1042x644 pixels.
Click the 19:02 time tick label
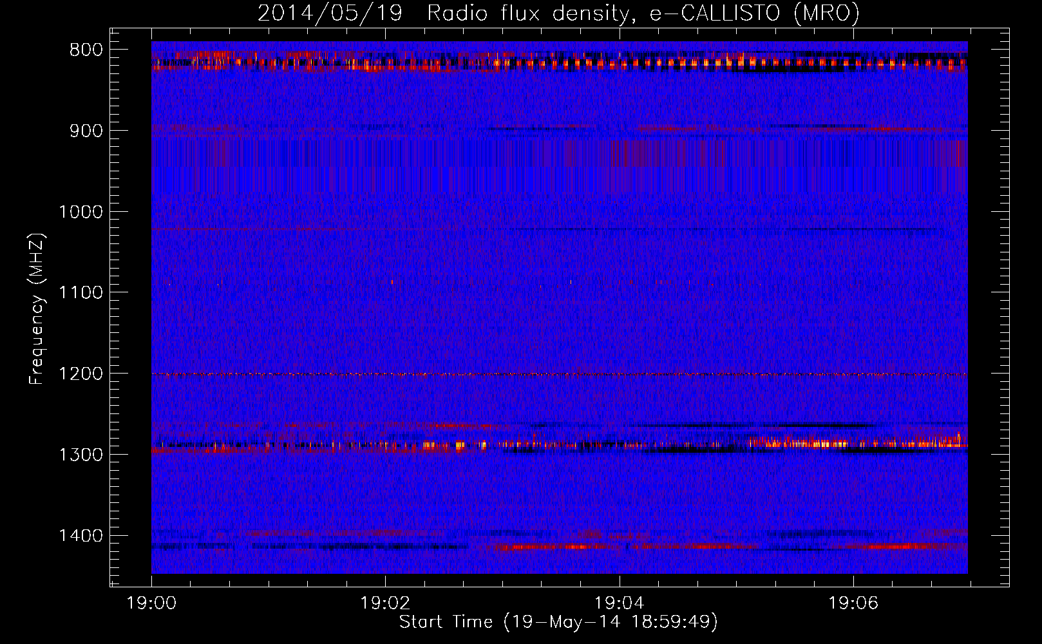click(x=385, y=603)
